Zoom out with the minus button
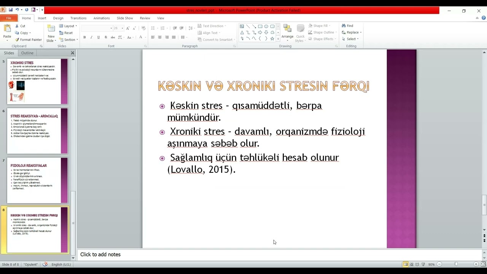This screenshot has height=274, width=487. (x=439, y=264)
